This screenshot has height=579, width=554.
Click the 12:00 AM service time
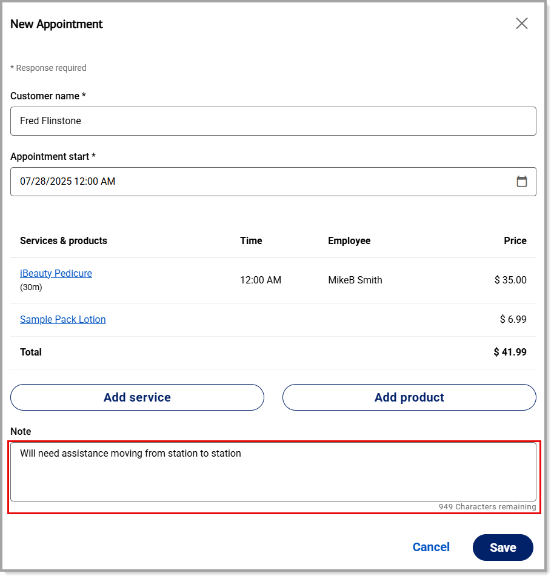[x=261, y=280]
